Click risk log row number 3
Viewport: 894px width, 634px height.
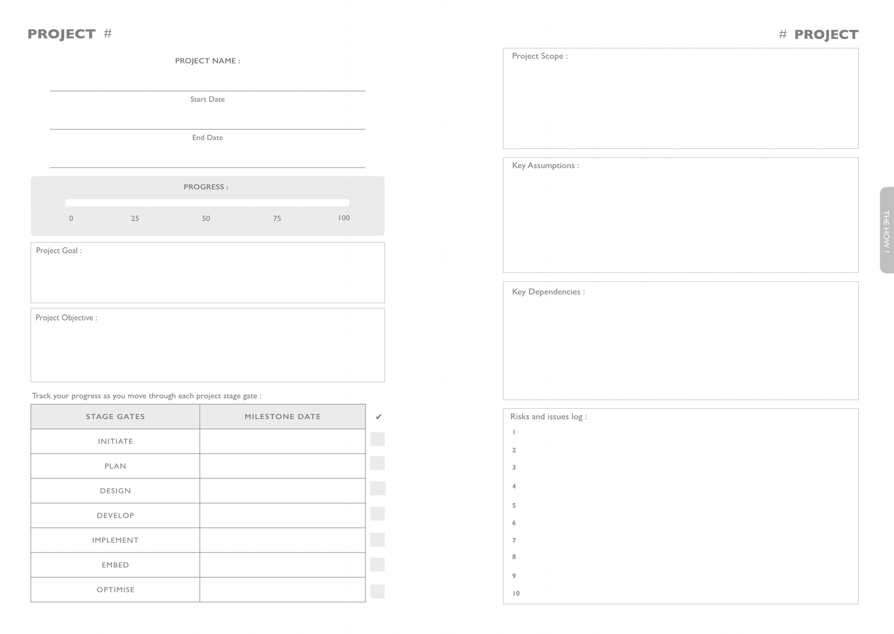click(514, 468)
